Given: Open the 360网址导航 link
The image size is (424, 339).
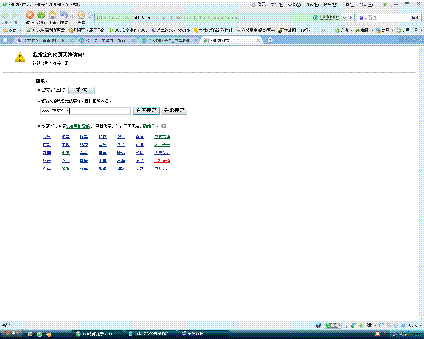Looking at the screenshot, I should coord(78,126).
